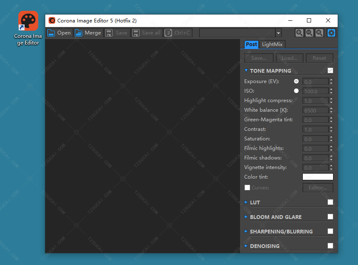This screenshot has height=265, width=358.
Task: Click the Color tint white swatch
Action: click(318, 177)
